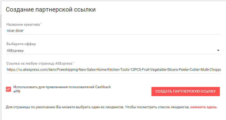This screenshot has height=120, width=226.
Task: Uncheck the Cashback ePN checkbox
Action: click(8, 89)
